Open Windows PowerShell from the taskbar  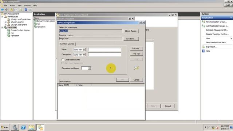tap(23, 127)
